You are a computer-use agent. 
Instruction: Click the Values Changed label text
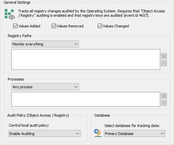coord(116,26)
